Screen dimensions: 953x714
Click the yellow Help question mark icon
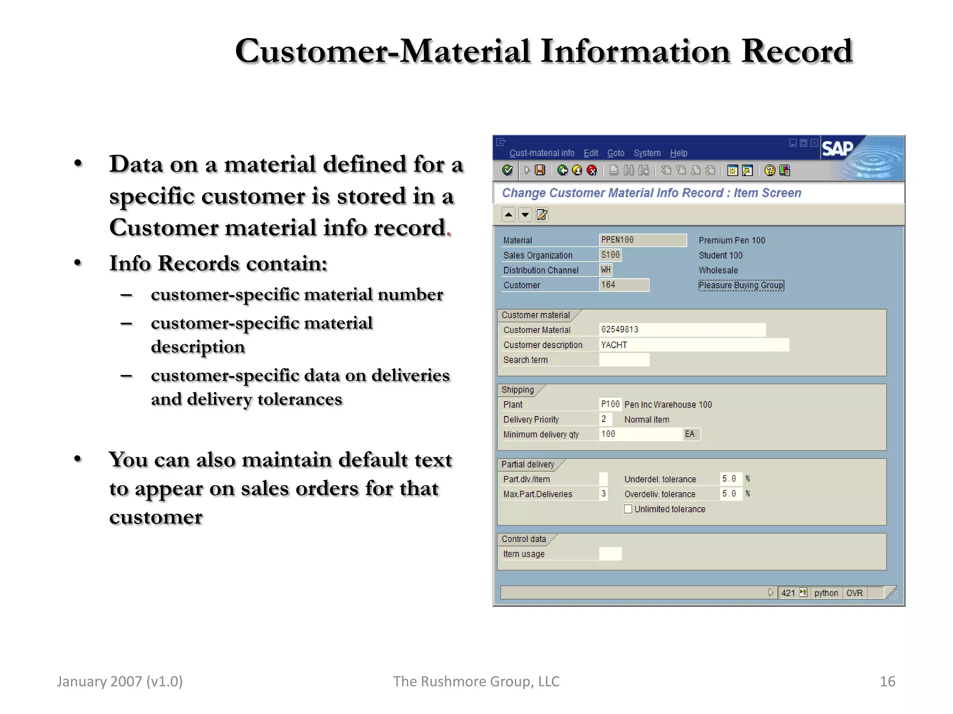[x=770, y=171]
